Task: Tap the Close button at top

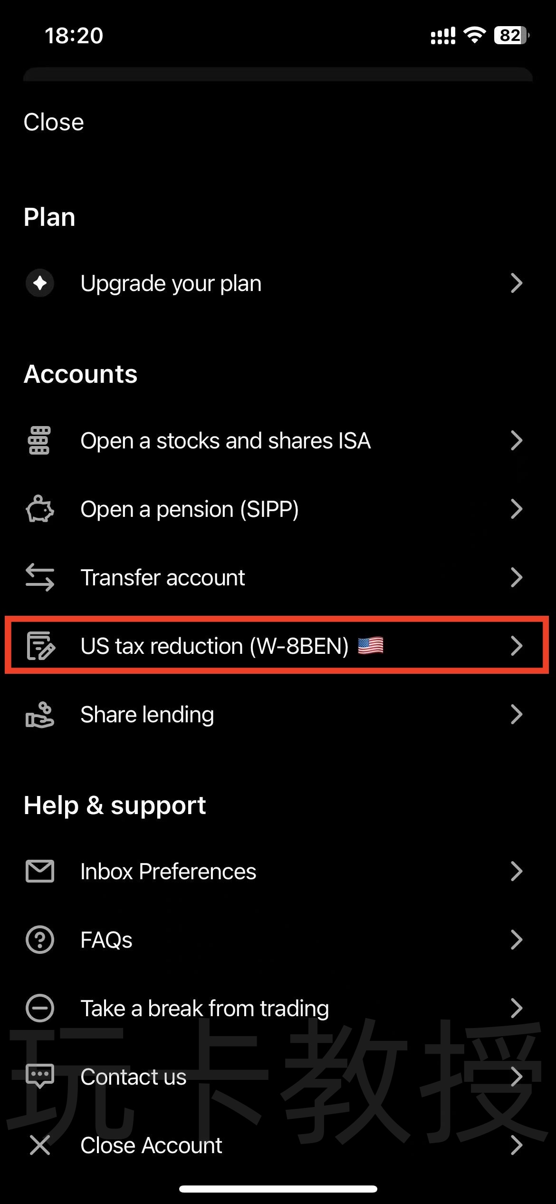Action: (x=54, y=122)
